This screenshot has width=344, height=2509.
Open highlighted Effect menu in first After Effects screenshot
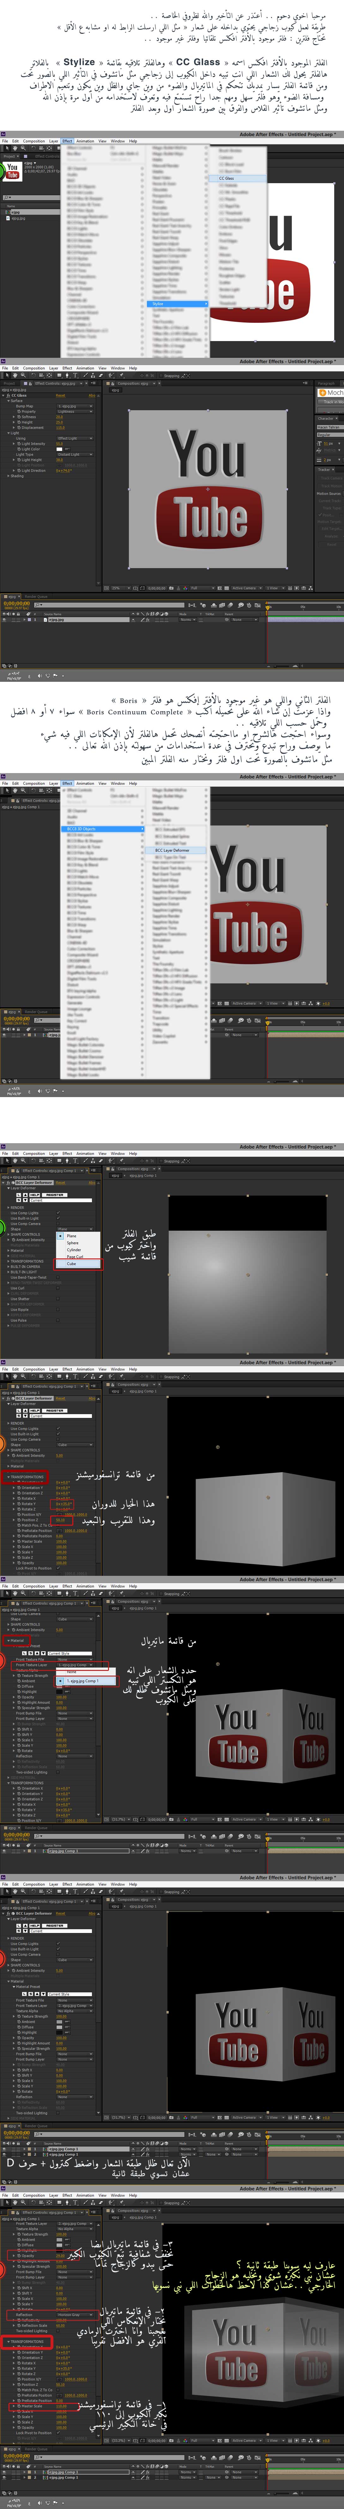(67, 141)
